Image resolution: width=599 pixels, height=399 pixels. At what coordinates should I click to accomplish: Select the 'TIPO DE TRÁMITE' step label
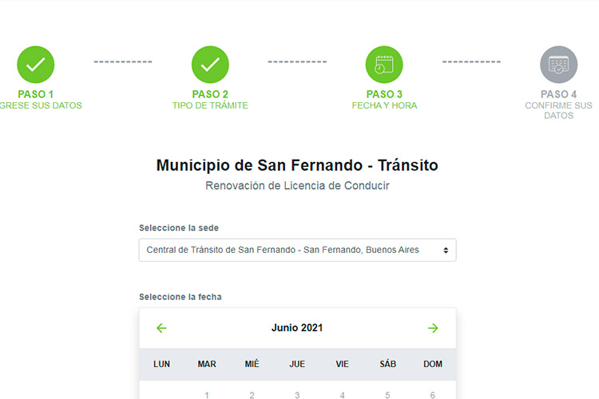click(x=210, y=105)
